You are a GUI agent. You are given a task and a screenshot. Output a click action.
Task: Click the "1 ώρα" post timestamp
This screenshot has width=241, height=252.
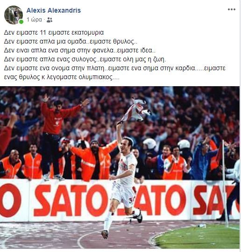pos(34,20)
